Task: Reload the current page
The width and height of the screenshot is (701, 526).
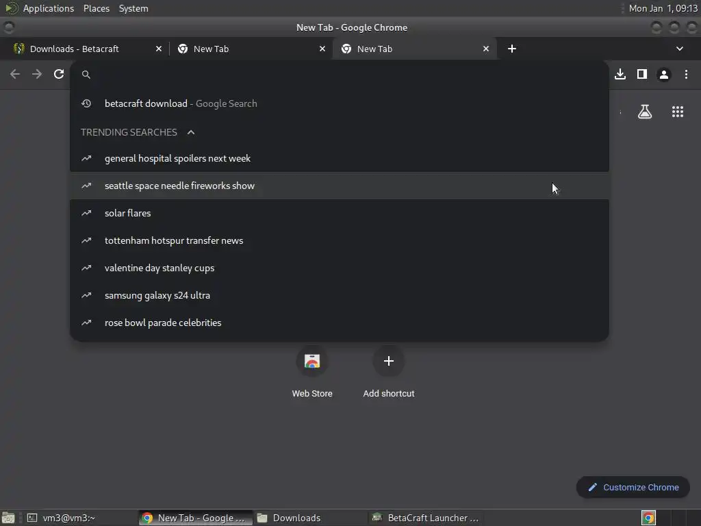Action: point(59,74)
